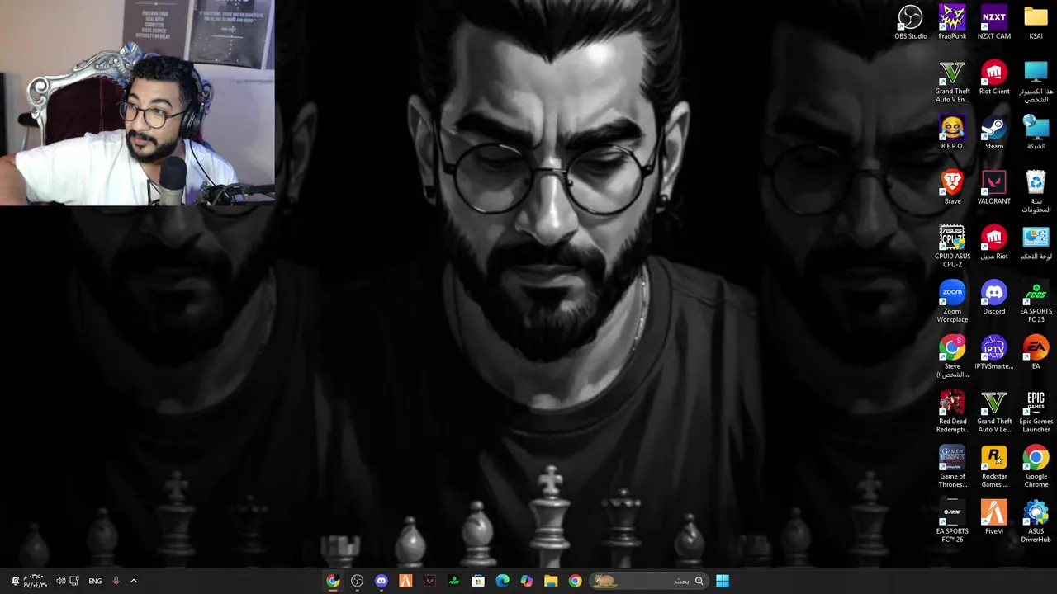Viewport: 1057px width, 594px height.
Task: Open the NZXT CAM shortcut
Action: click(994, 23)
